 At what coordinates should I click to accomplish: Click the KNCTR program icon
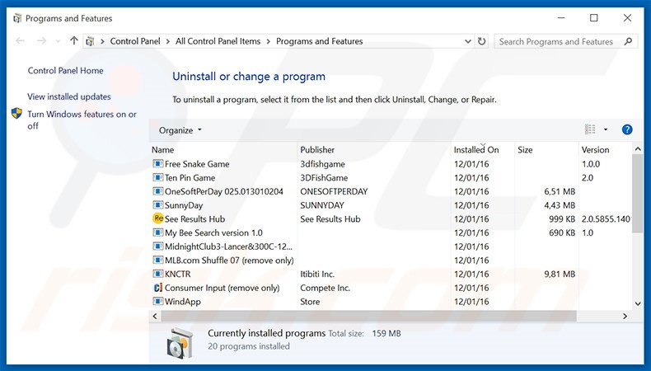(x=157, y=274)
